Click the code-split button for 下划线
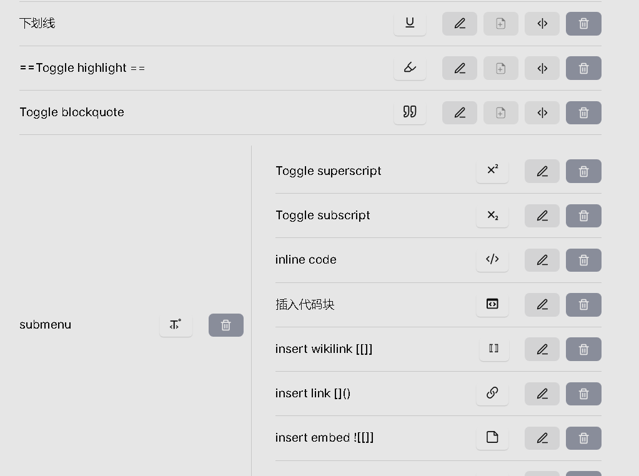The width and height of the screenshot is (639, 476). [542, 24]
